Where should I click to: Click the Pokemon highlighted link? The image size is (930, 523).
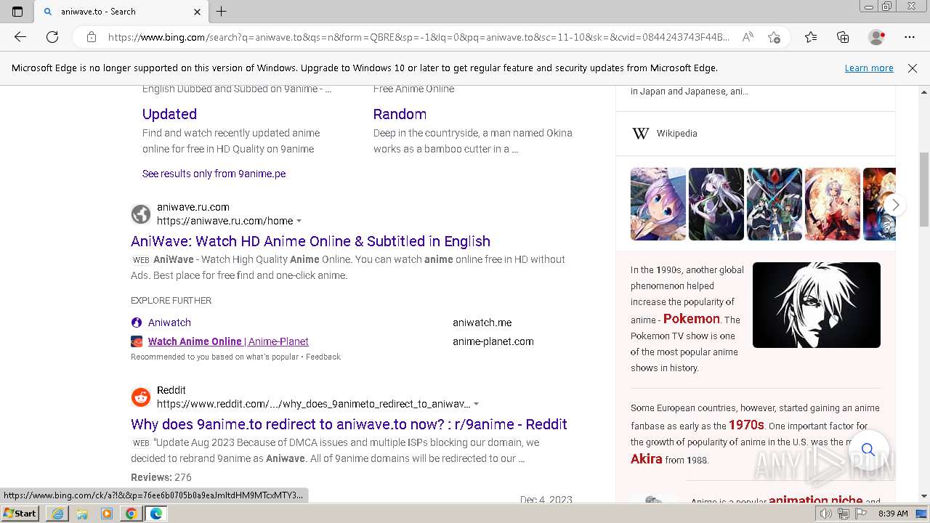click(x=691, y=319)
